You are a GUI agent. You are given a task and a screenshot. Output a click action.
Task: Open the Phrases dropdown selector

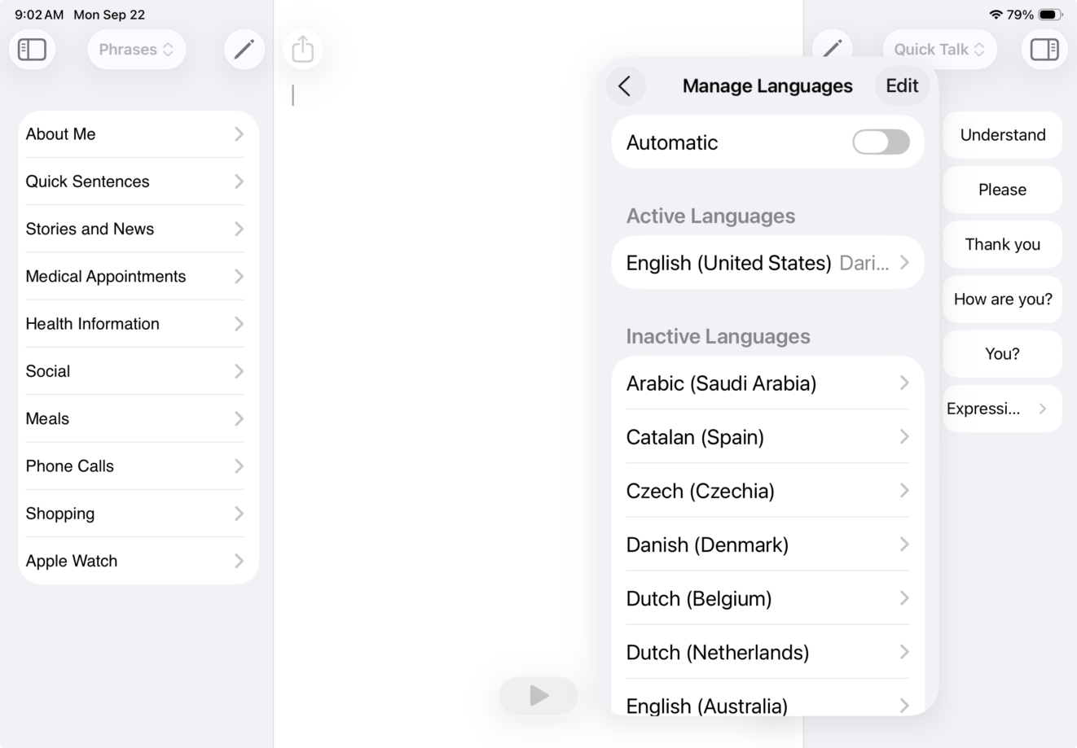click(136, 50)
